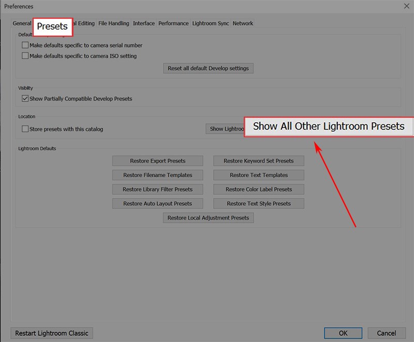Click Restore Auto Layout Presets
Image resolution: width=414 pixels, height=342 pixels.
point(158,204)
